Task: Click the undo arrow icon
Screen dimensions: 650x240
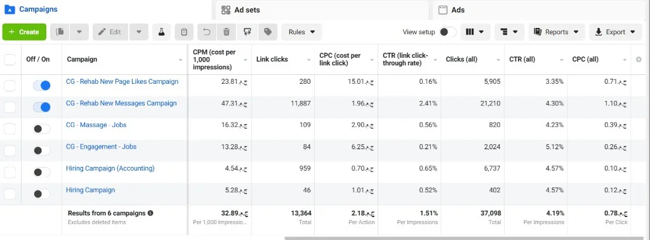Action: 206,32
